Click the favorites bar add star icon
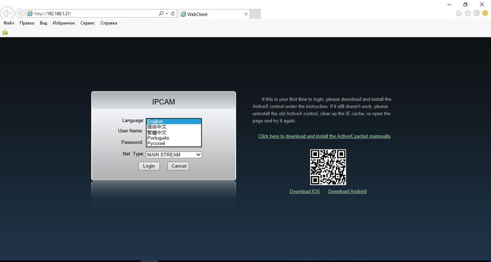The height and width of the screenshot is (262, 491). pyautogui.click(x=4, y=32)
